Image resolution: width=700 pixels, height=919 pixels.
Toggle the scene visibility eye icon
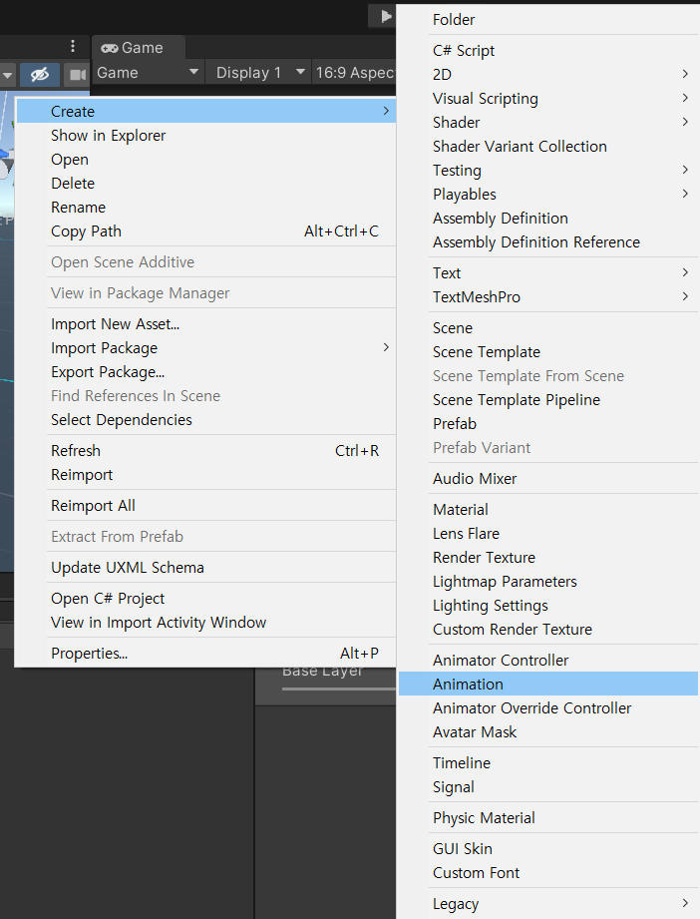[40, 75]
